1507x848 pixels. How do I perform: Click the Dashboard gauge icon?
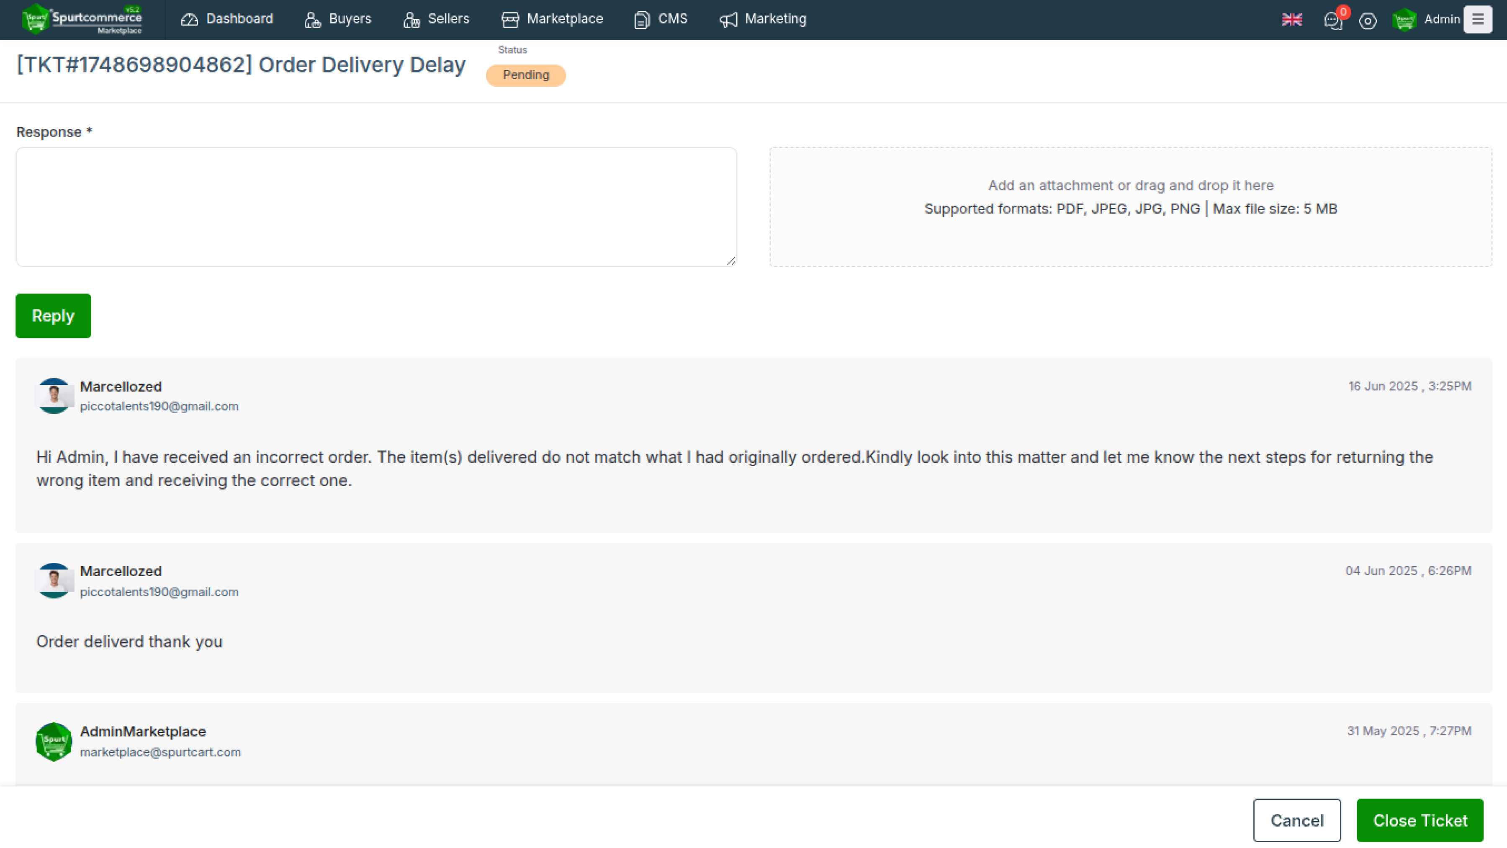(x=190, y=20)
